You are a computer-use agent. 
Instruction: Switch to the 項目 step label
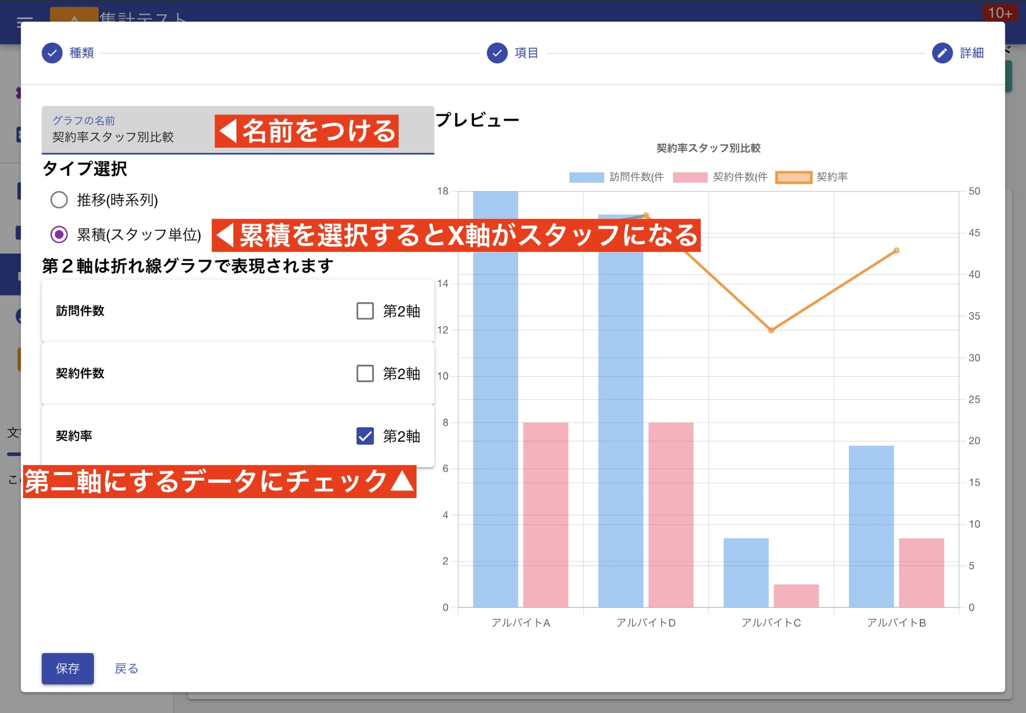coord(525,53)
